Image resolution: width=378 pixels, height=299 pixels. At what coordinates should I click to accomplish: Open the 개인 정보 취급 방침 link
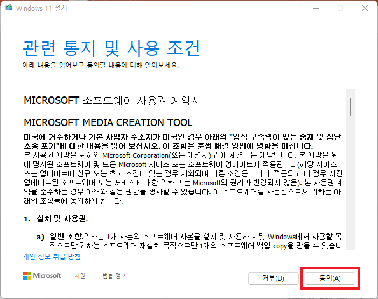tap(52, 256)
